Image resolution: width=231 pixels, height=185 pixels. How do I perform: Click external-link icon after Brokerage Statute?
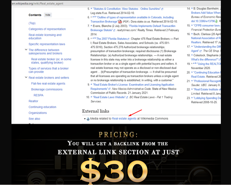(114, 30)
